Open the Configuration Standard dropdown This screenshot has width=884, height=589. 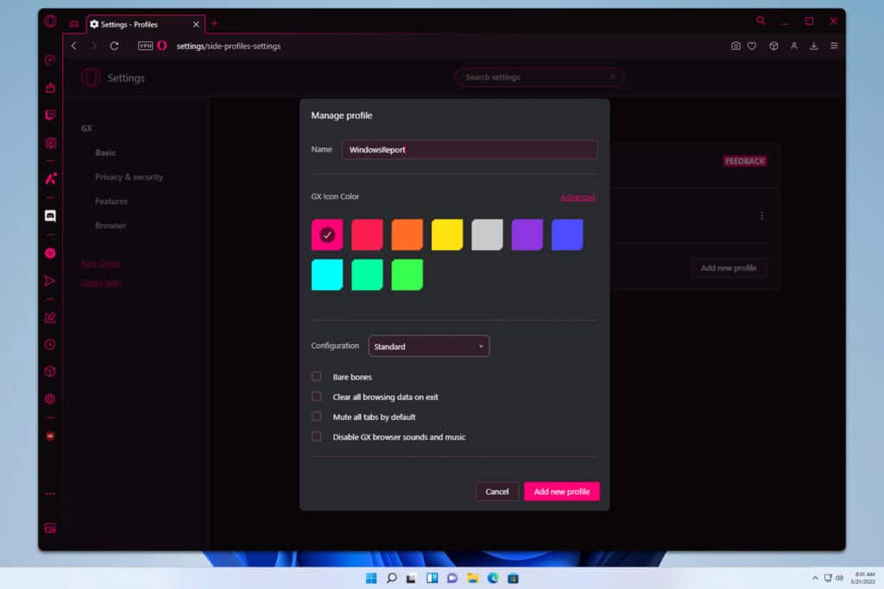pos(429,347)
